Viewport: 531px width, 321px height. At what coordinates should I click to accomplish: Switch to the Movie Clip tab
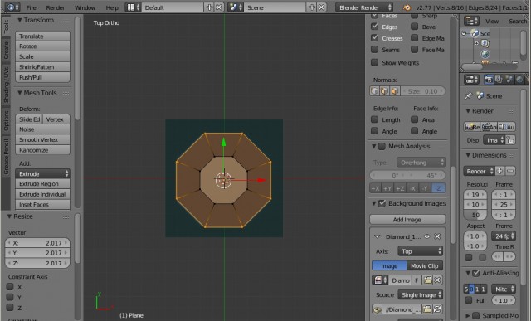click(425, 265)
